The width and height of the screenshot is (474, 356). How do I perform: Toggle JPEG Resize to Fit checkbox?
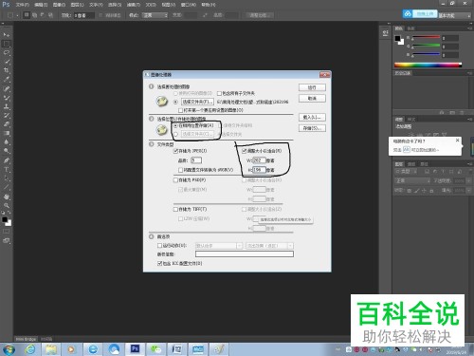point(244,151)
